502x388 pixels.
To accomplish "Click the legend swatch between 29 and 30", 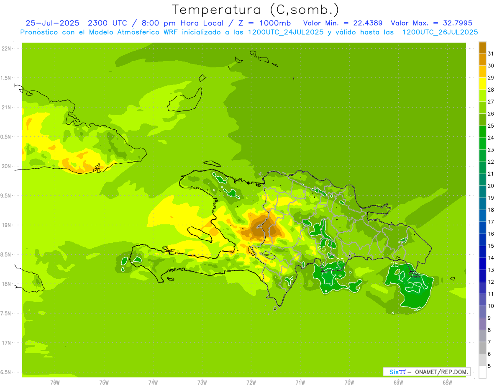I will (x=482, y=72).
